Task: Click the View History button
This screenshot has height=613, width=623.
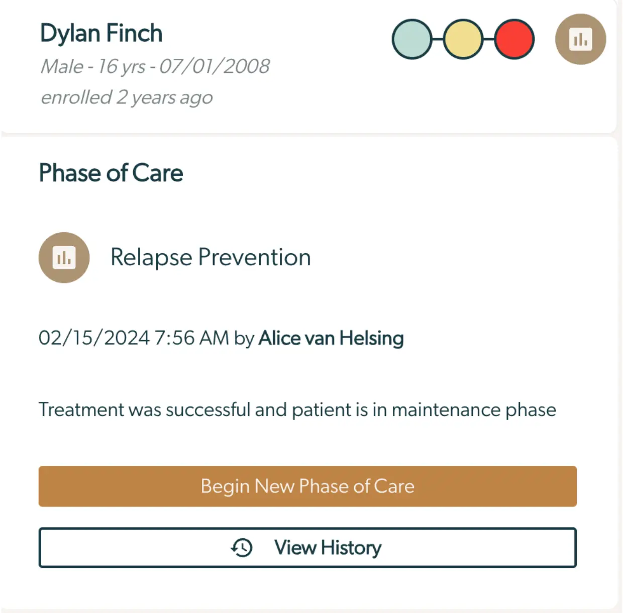Action: pyautogui.click(x=307, y=548)
